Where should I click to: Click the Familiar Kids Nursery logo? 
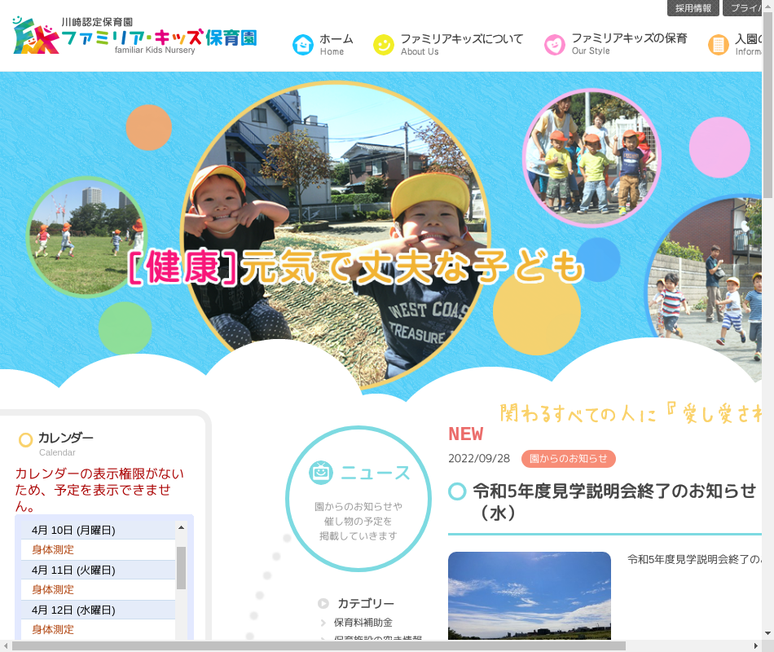click(x=134, y=35)
